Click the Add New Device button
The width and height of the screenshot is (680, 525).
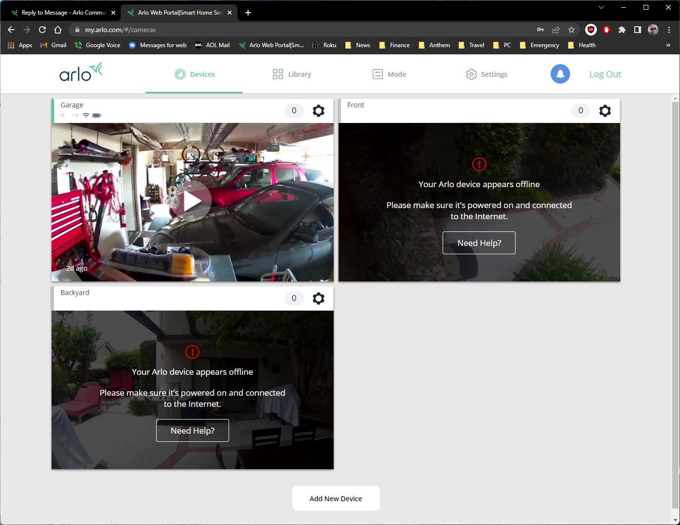pos(336,499)
